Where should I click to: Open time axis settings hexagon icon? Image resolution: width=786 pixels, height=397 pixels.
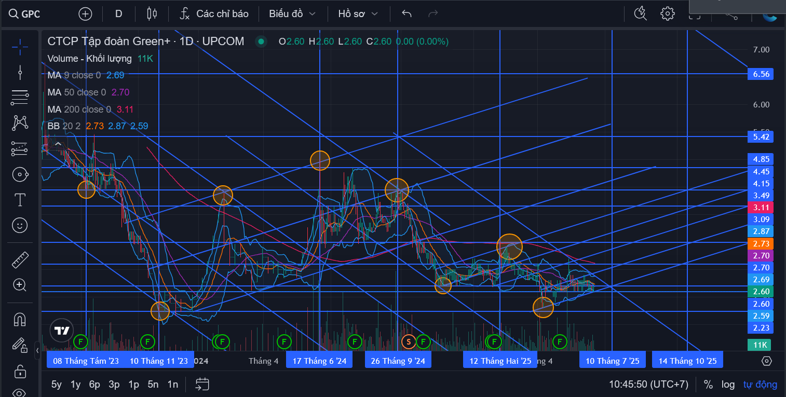(767, 361)
